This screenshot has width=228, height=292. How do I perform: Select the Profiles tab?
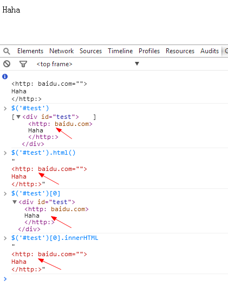point(149,51)
